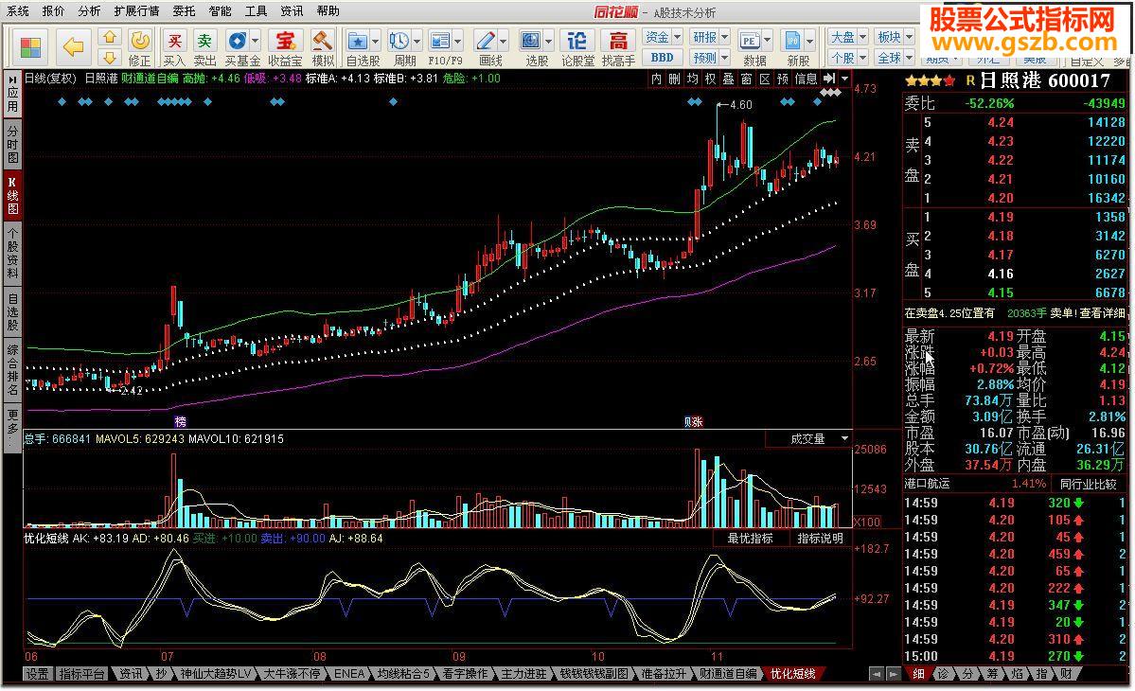
Task: Toggle the 权 adjustment option
Action: click(x=710, y=79)
